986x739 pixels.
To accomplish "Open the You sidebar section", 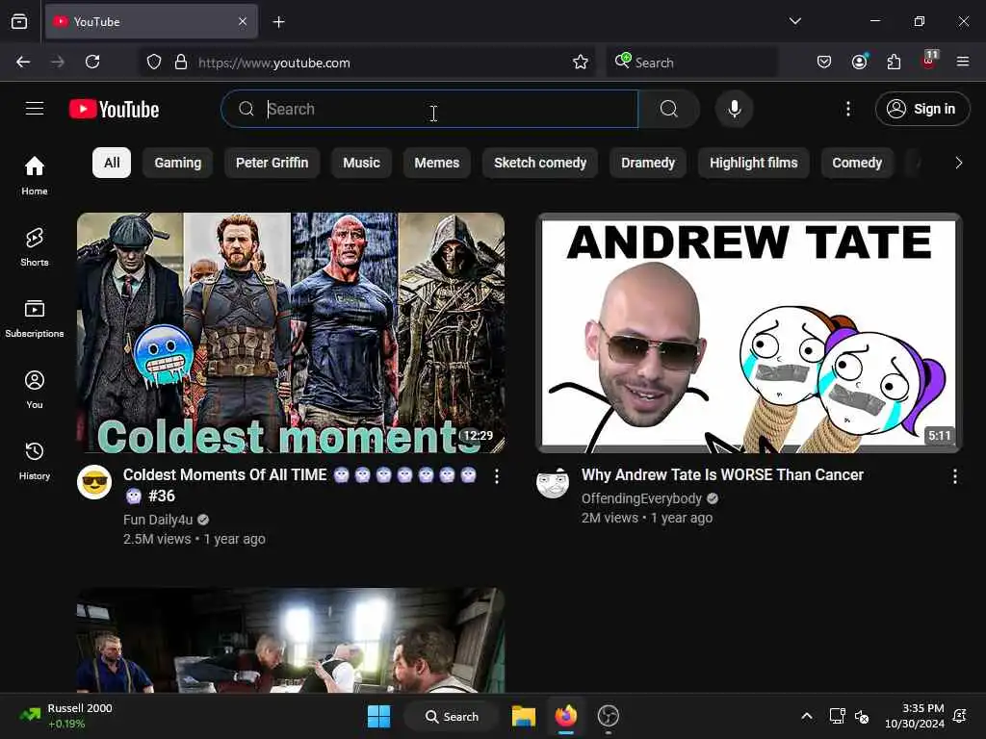I will tap(35, 390).
